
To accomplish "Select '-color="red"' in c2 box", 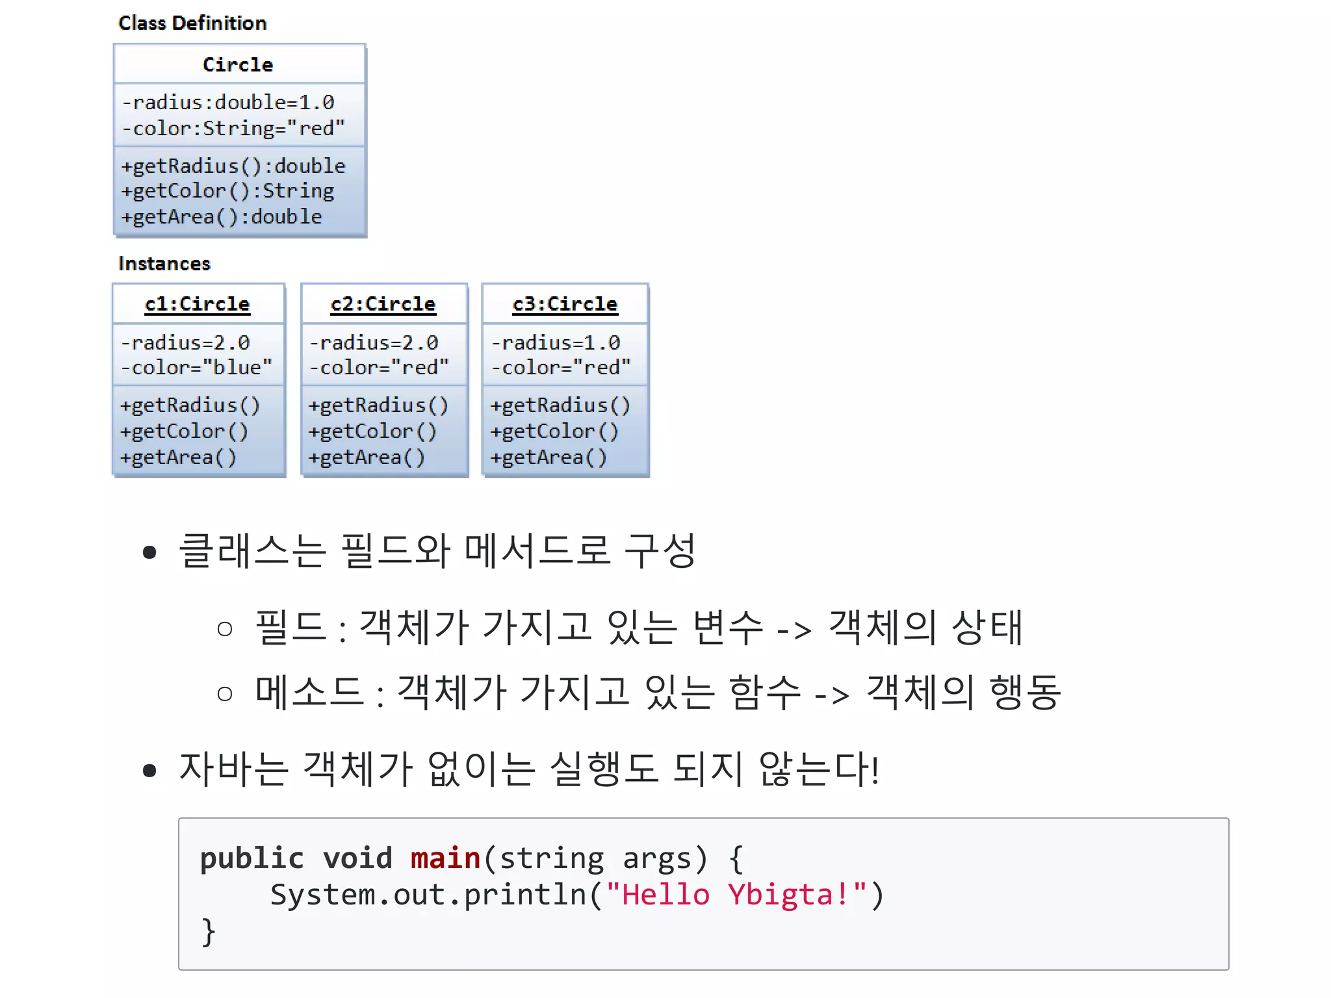I will 379,368.
